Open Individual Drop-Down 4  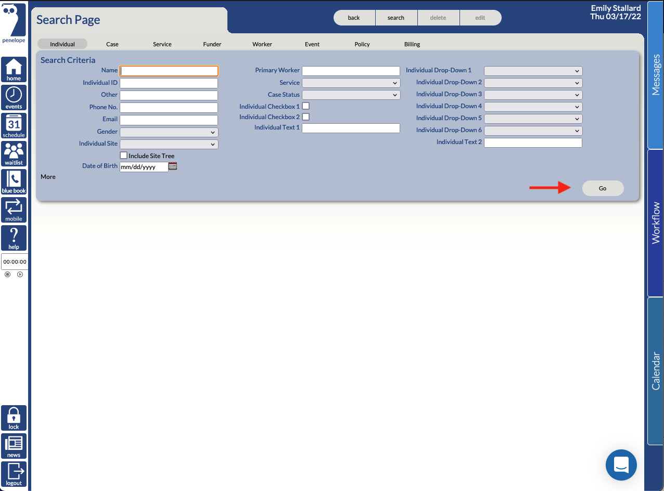pos(533,107)
